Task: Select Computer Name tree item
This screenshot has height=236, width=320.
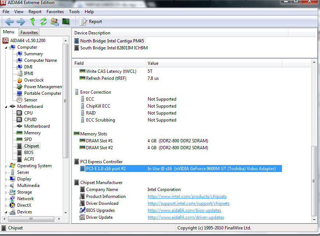Action: click(x=40, y=60)
